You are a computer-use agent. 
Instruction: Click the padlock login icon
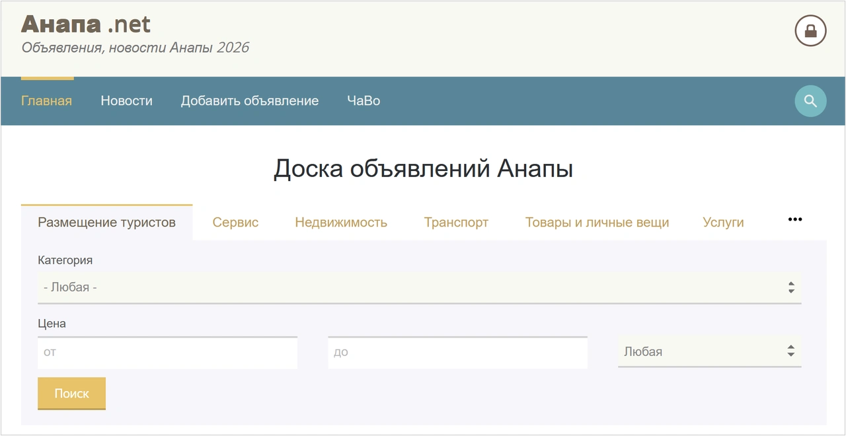810,30
